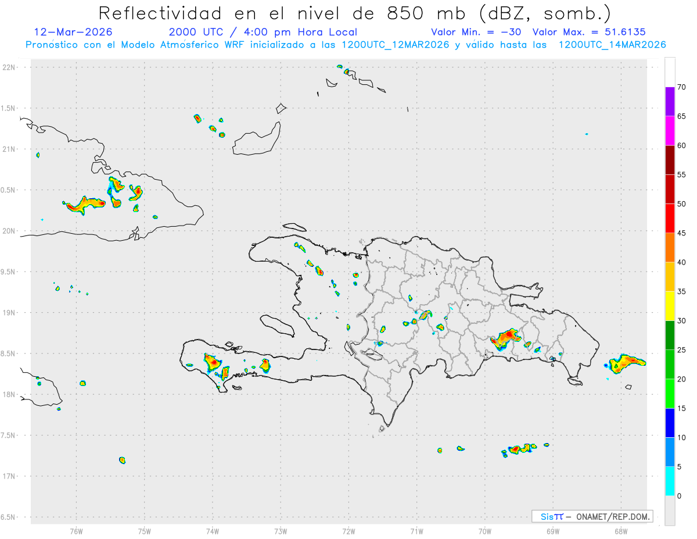Click the date text '12-Mar-2026'

pyautogui.click(x=73, y=32)
